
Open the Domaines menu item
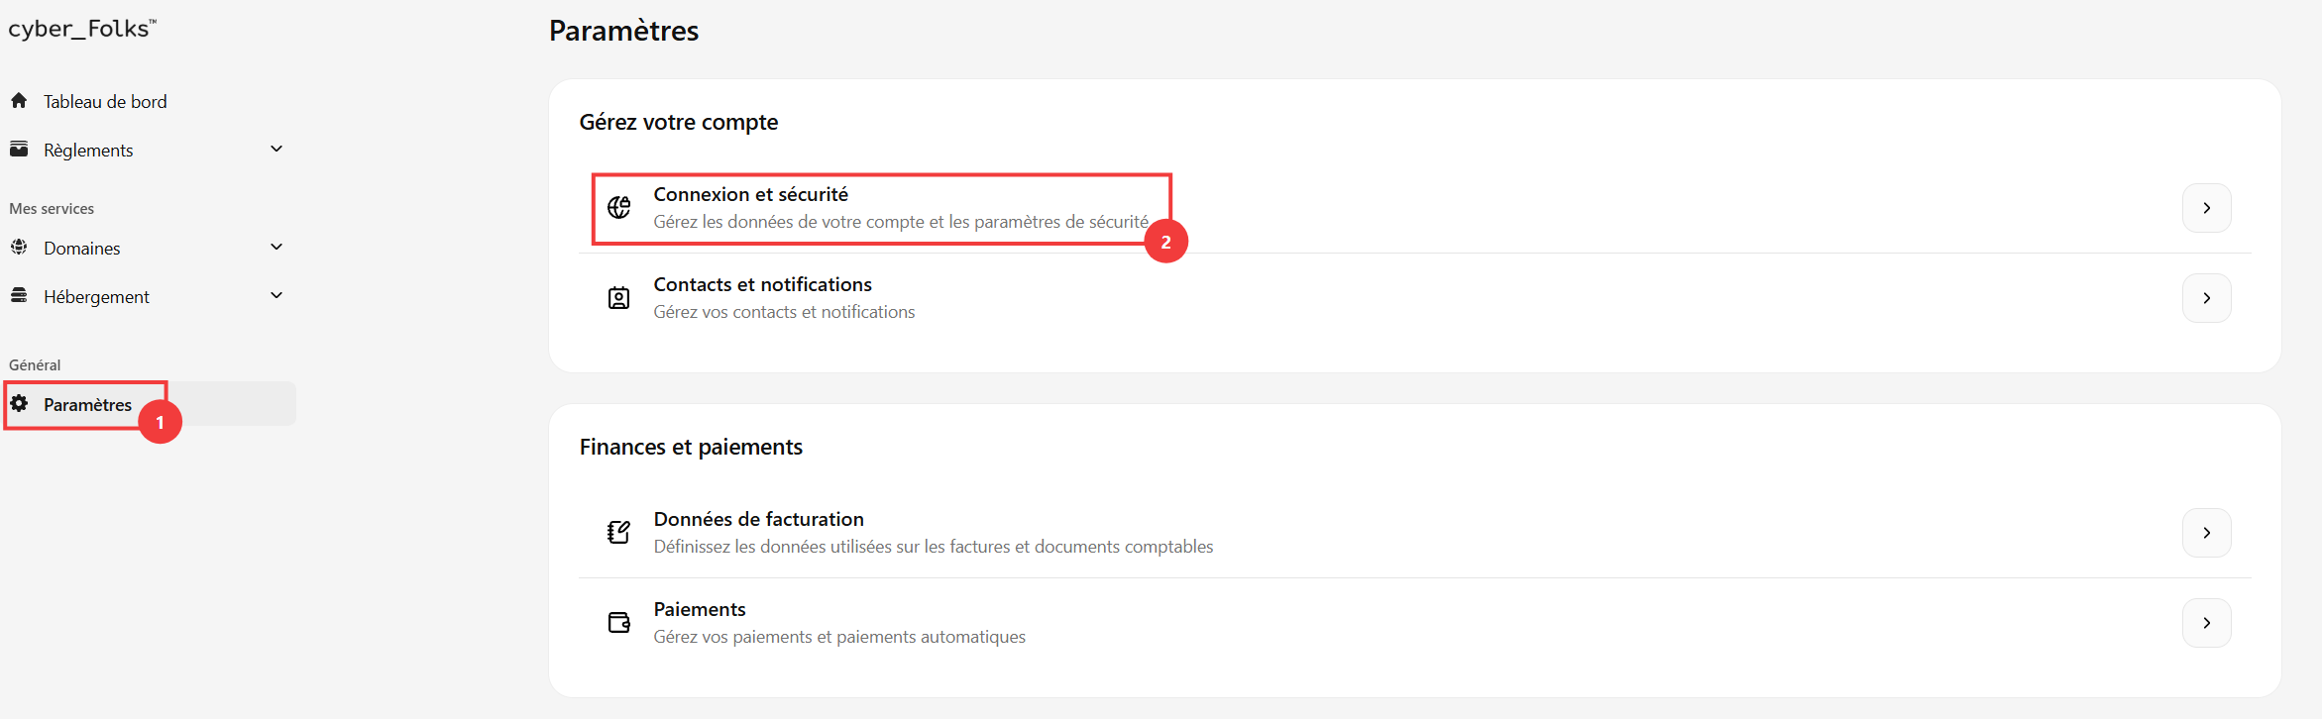[x=82, y=248]
